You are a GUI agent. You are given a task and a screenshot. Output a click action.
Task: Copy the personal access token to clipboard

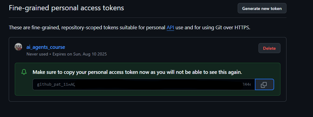click(264, 84)
